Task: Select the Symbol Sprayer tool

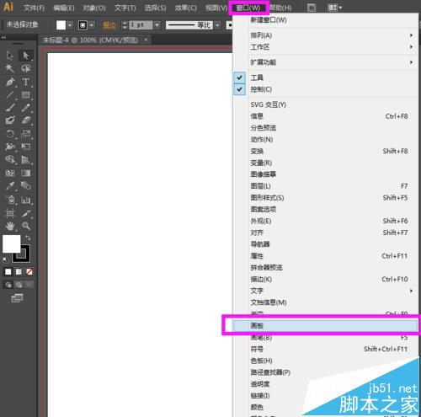Action: pos(11,200)
